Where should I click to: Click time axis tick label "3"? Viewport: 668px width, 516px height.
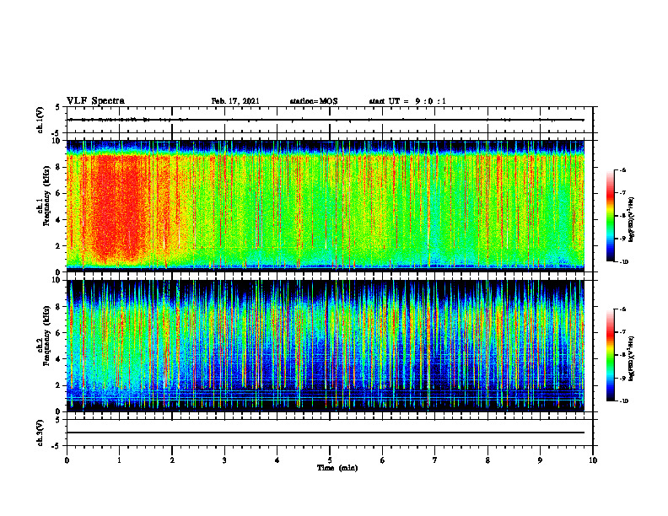click(224, 460)
